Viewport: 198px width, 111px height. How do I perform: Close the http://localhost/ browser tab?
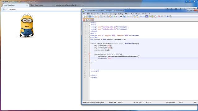27,5
